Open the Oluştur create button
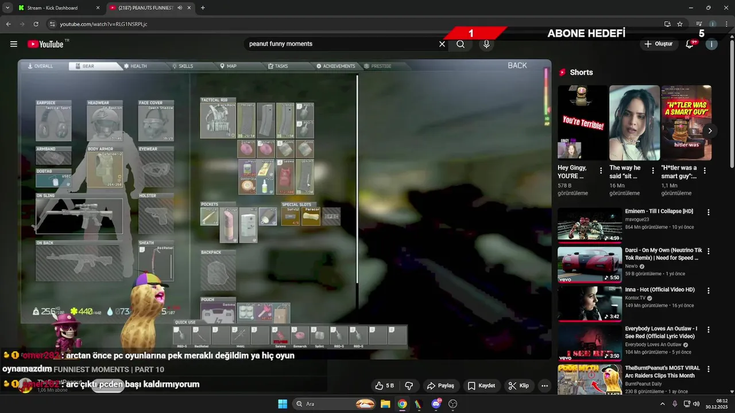 pos(659,44)
